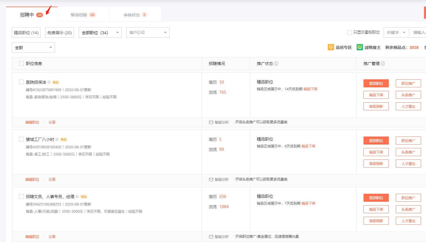Click the 智能分析 smiley icon for 医院招保洁

point(211,122)
